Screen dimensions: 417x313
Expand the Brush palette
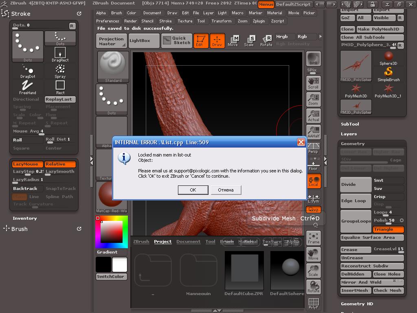point(20,229)
